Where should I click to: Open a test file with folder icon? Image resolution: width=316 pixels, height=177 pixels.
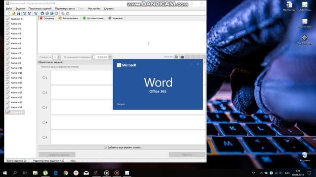(x=13, y=13)
